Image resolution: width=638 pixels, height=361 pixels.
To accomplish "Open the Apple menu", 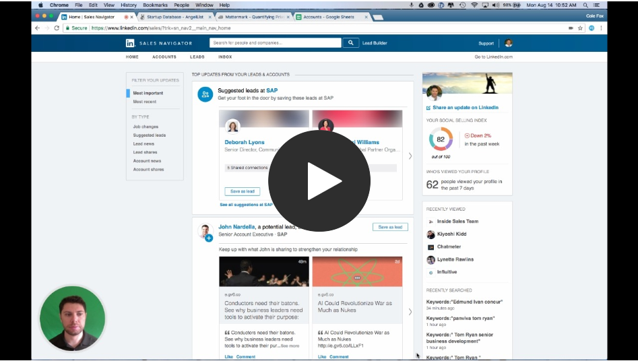I will point(40,5).
